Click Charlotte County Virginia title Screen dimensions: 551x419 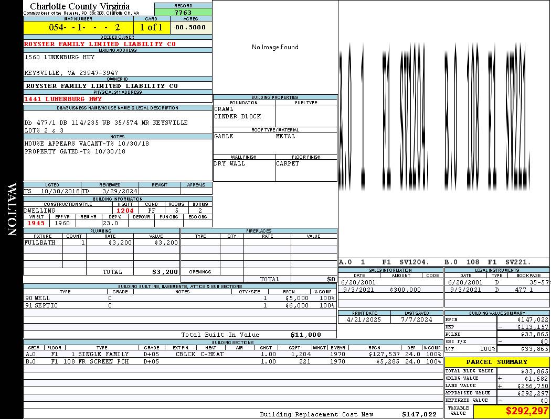coord(80,6)
